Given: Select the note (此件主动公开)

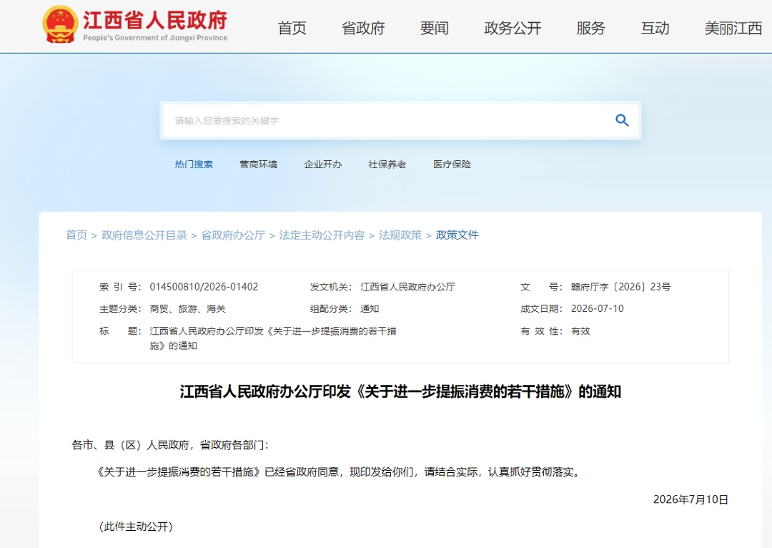Looking at the screenshot, I should pyautogui.click(x=137, y=527).
